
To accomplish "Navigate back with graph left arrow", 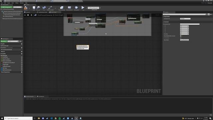I will tap(28, 15).
